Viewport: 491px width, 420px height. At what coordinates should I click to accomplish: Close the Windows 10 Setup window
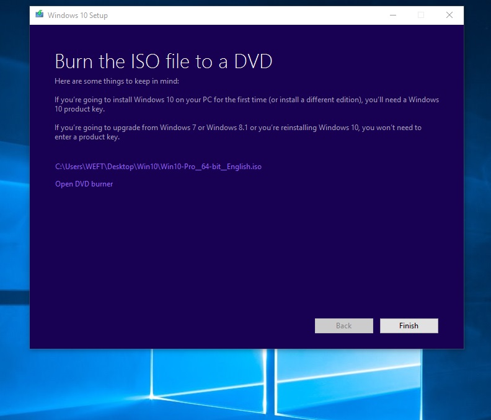coord(449,15)
